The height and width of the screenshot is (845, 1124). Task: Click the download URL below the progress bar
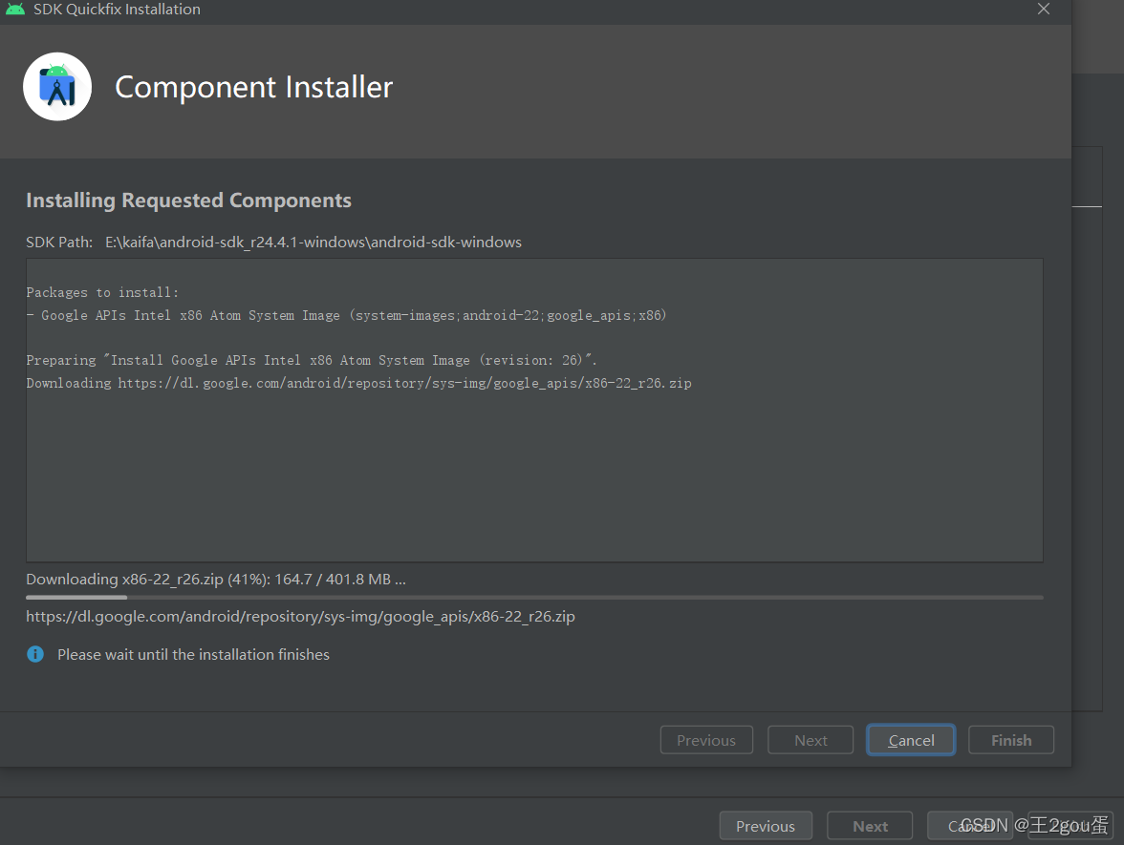300,616
